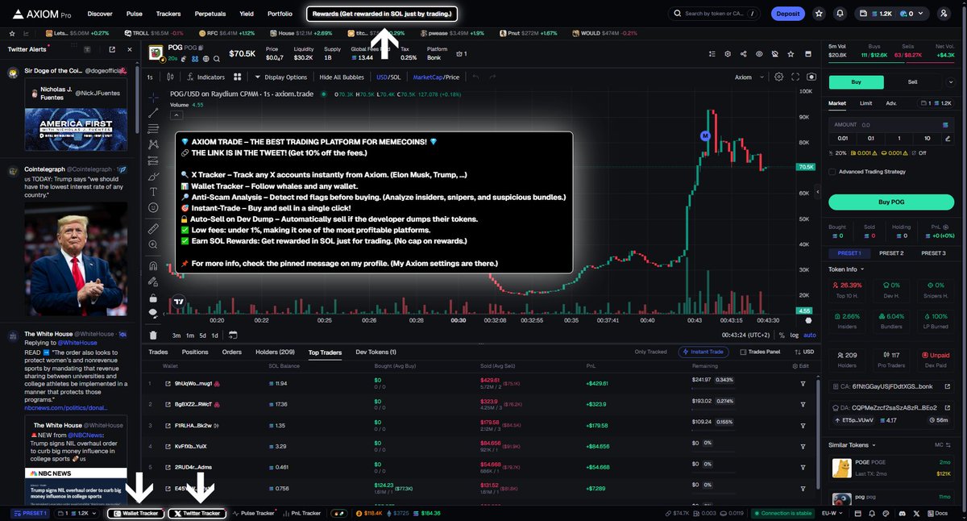Take a chart snapshot with camera icon
The width and height of the screenshot is (967, 521).
click(811, 77)
